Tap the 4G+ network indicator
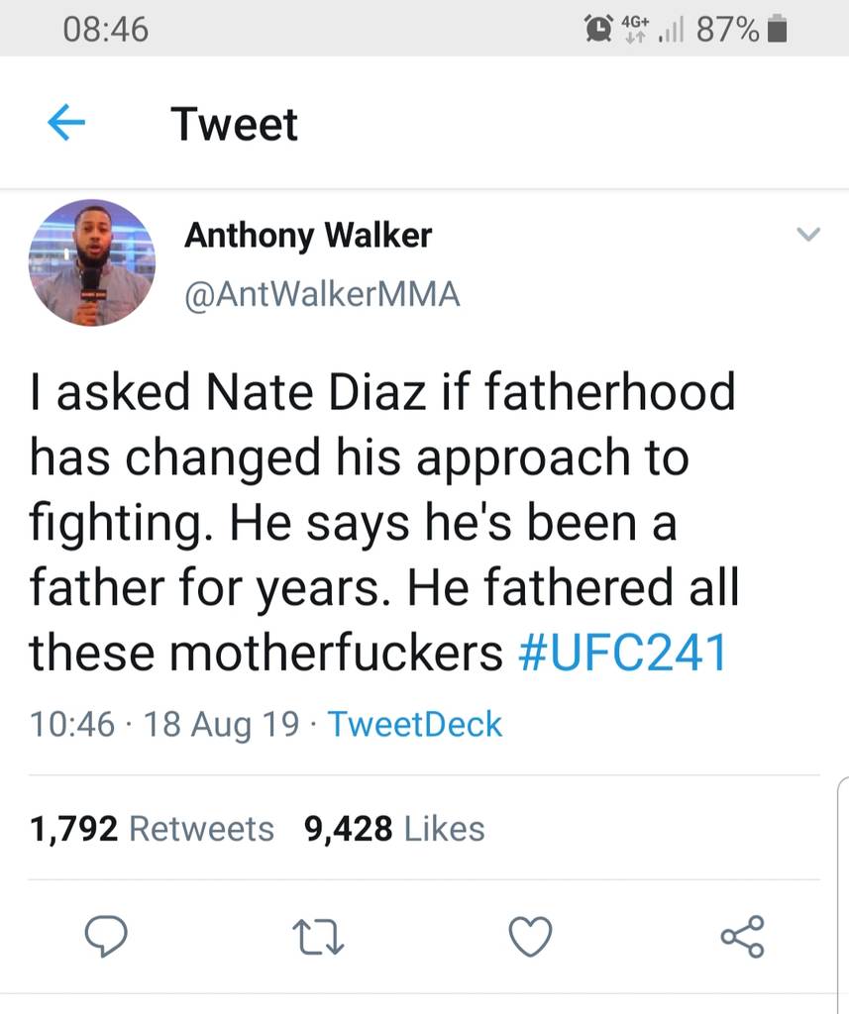 (634, 30)
